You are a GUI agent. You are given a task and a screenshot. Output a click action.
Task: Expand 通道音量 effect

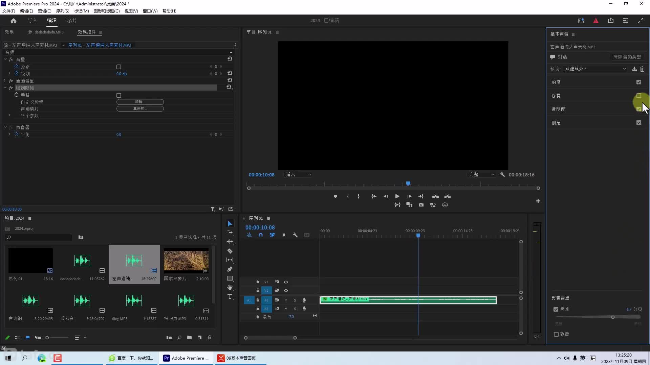(5, 81)
